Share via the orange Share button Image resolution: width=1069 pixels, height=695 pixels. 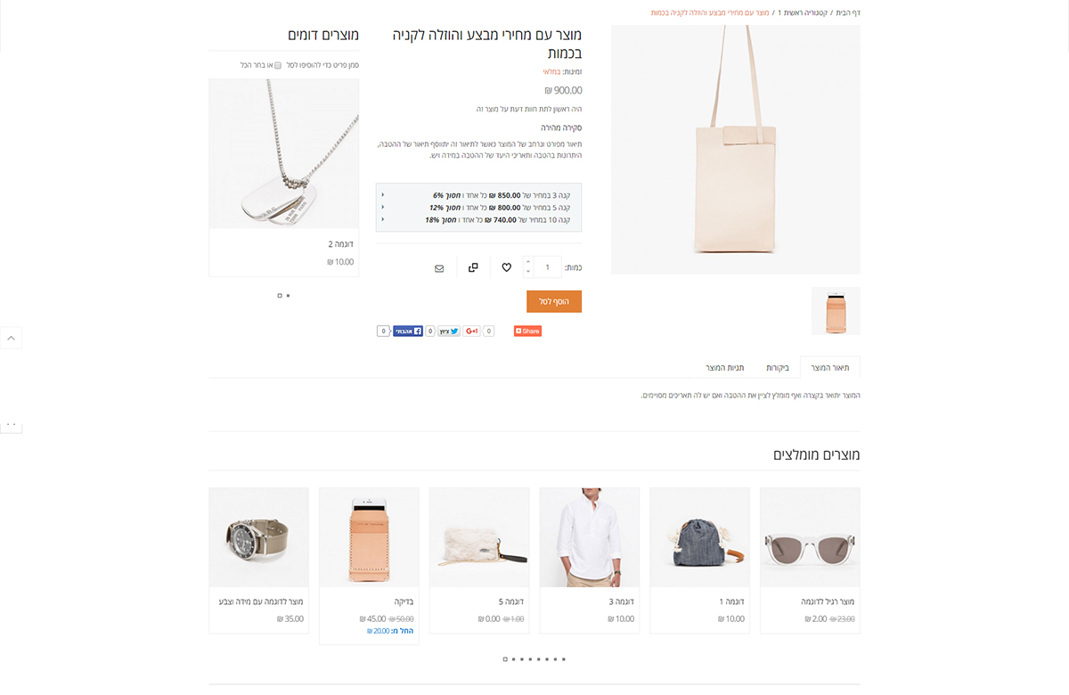coord(527,331)
